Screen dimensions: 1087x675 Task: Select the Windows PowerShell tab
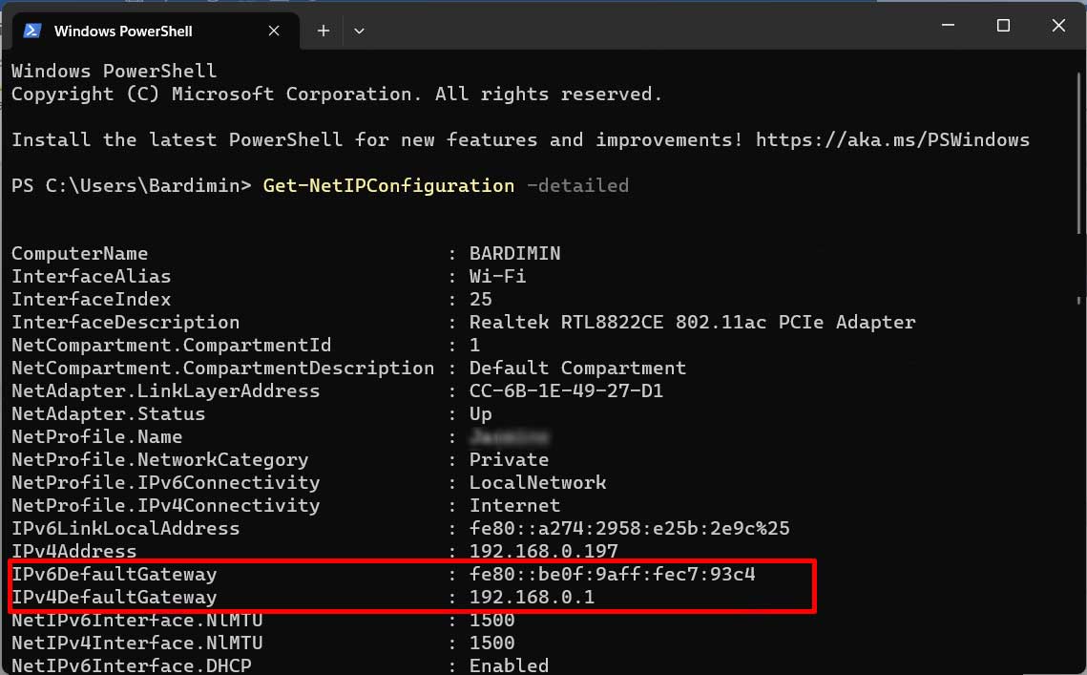pyautogui.click(x=124, y=32)
